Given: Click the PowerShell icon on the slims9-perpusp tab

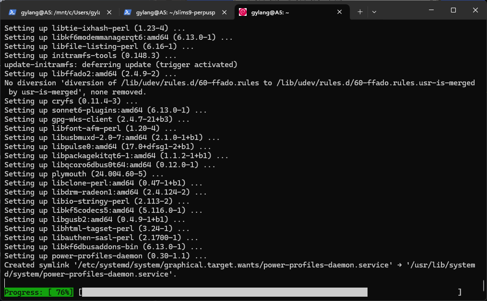Looking at the screenshot, I should pyautogui.click(x=128, y=12).
